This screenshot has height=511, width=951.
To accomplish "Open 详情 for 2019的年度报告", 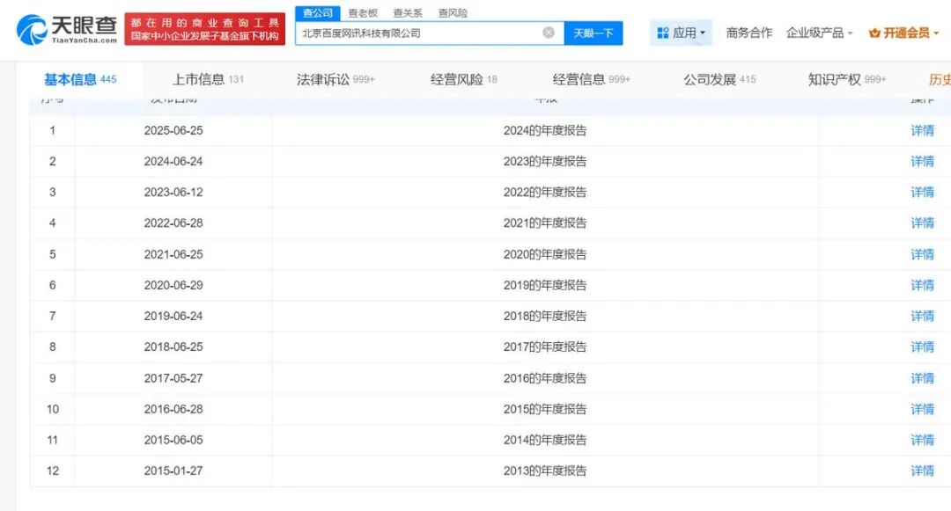I will tap(922, 285).
